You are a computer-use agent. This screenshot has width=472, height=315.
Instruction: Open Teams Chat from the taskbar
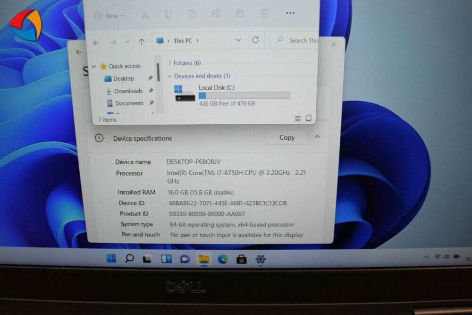coord(185,259)
